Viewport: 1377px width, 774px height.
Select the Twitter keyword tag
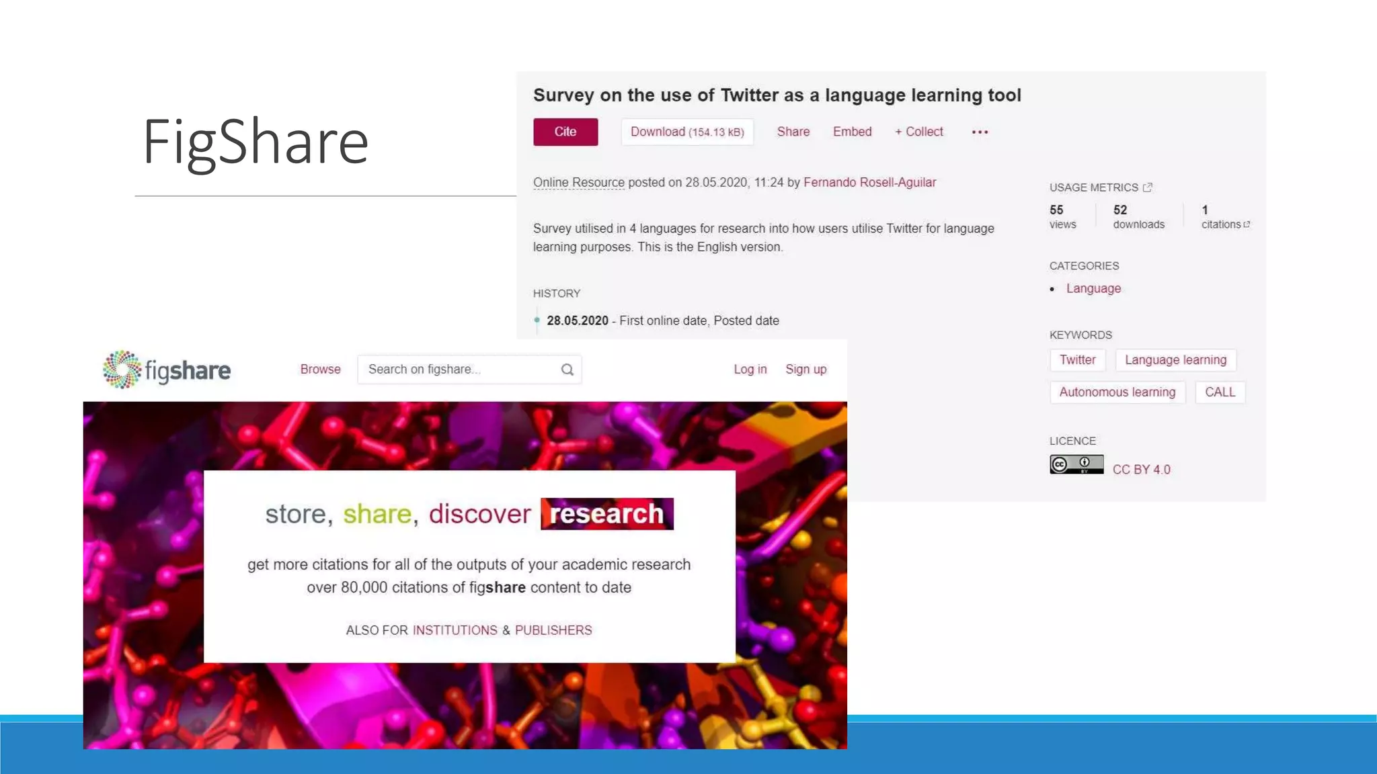point(1078,360)
